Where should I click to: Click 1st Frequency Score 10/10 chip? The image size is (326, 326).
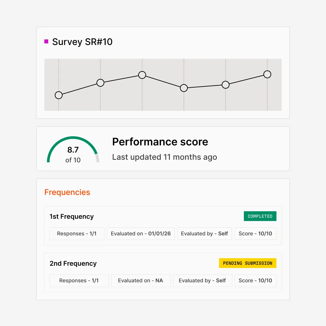coord(256,234)
